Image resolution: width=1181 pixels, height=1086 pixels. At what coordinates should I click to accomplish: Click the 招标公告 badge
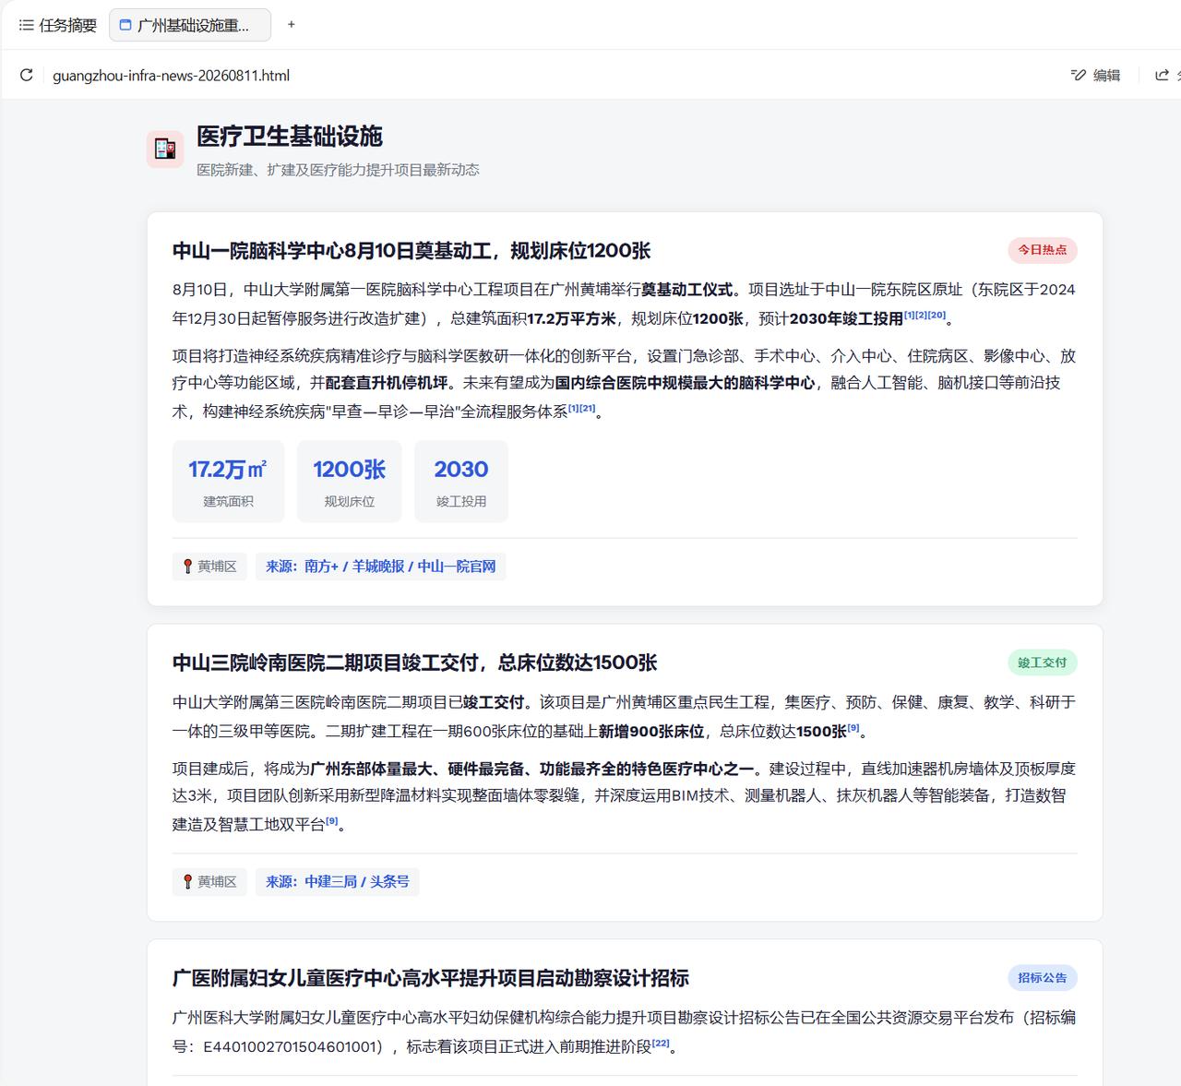[1043, 978]
